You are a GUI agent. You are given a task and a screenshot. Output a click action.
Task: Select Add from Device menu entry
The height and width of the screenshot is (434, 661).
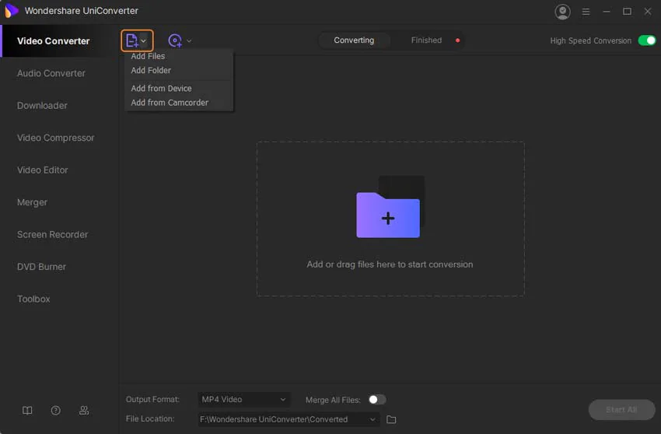(161, 88)
